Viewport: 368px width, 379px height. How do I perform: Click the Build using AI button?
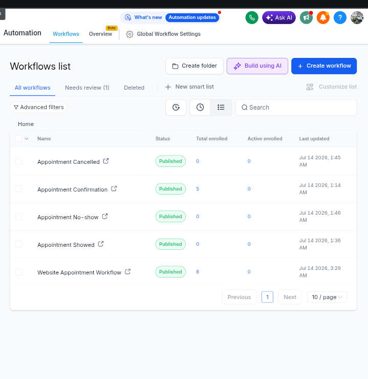[x=257, y=66]
